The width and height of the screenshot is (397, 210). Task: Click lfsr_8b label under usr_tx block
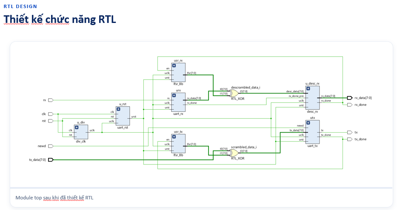[x=178, y=155]
